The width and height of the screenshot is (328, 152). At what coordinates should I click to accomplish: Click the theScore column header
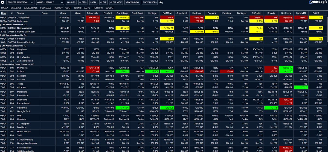[x=197, y=13]
